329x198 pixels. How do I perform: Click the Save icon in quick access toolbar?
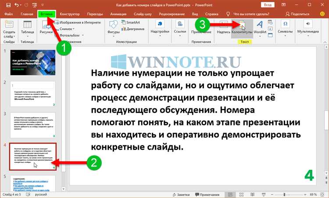tap(8, 5)
